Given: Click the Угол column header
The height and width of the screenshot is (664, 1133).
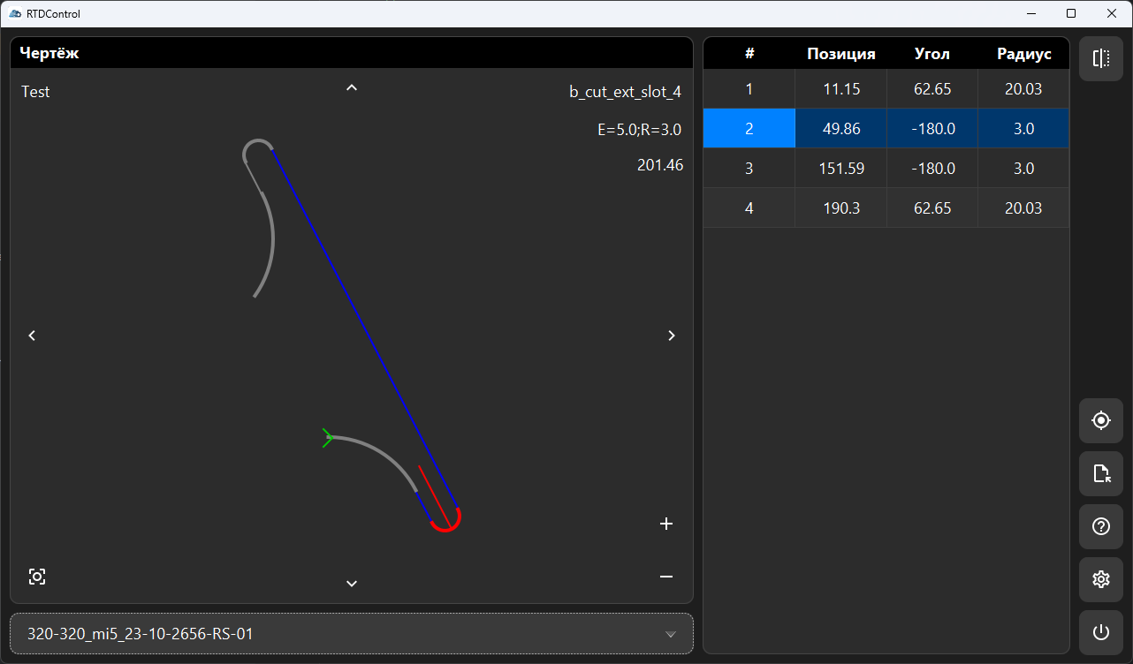Looking at the screenshot, I should point(931,54).
